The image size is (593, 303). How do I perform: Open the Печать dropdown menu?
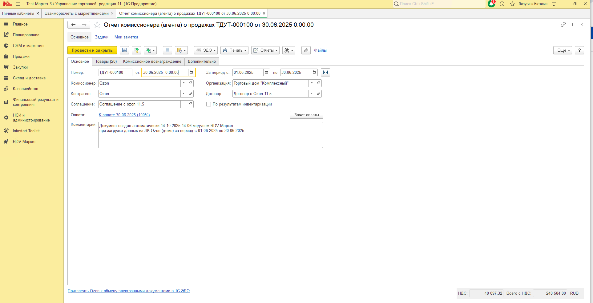234,50
